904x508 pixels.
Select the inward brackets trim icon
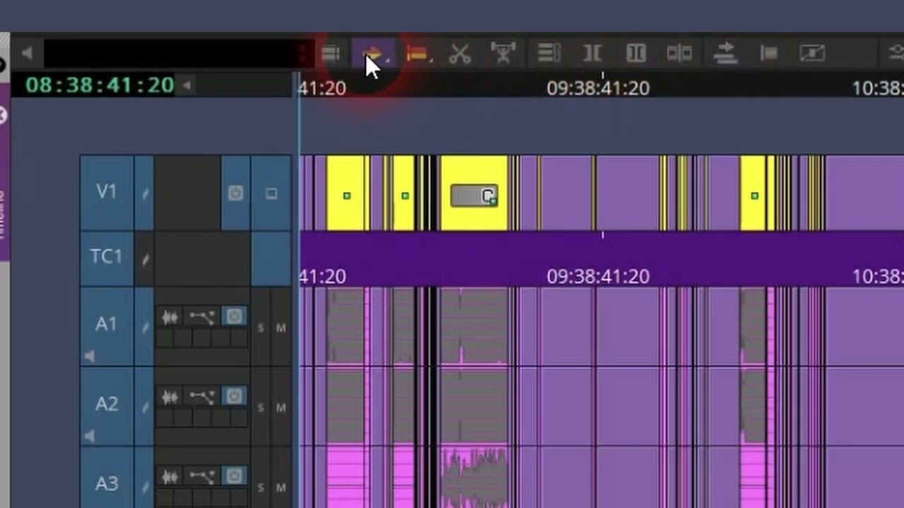point(592,54)
